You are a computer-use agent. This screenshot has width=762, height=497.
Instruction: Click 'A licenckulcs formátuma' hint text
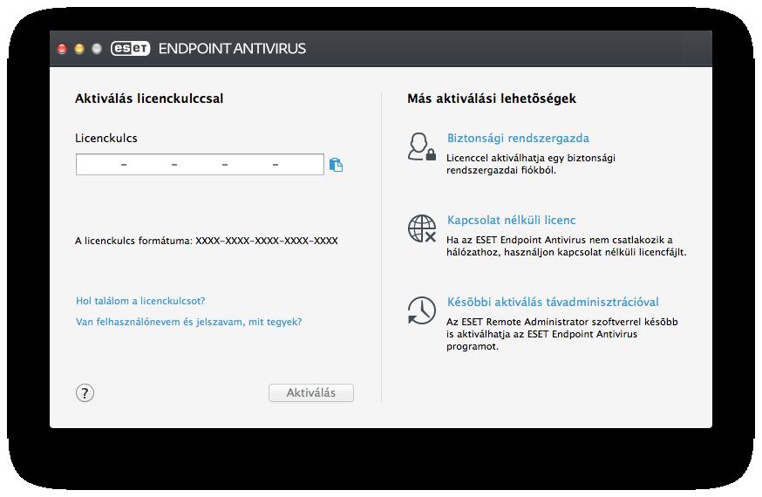point(206,241)
